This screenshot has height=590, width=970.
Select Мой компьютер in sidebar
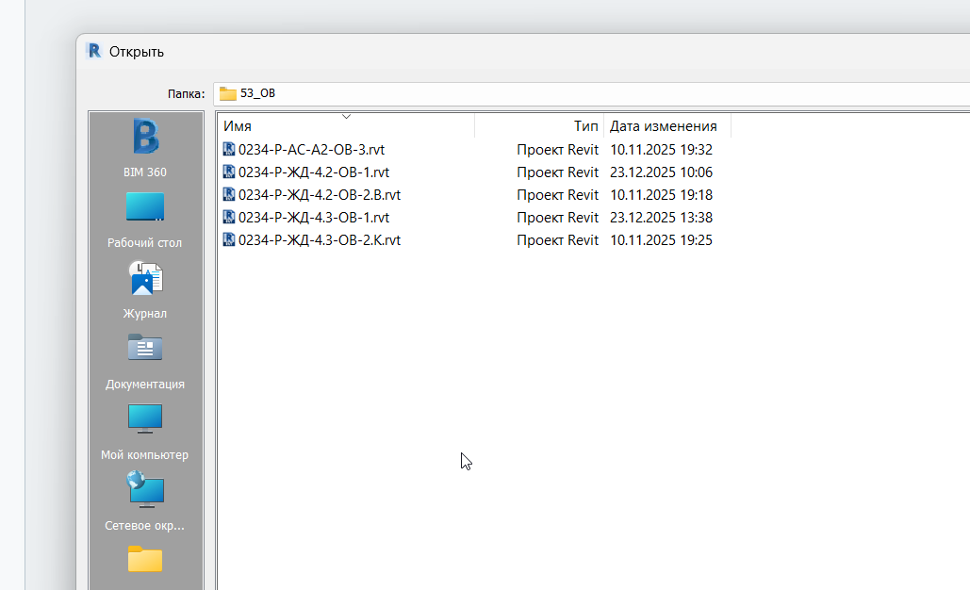pos(145,432)
